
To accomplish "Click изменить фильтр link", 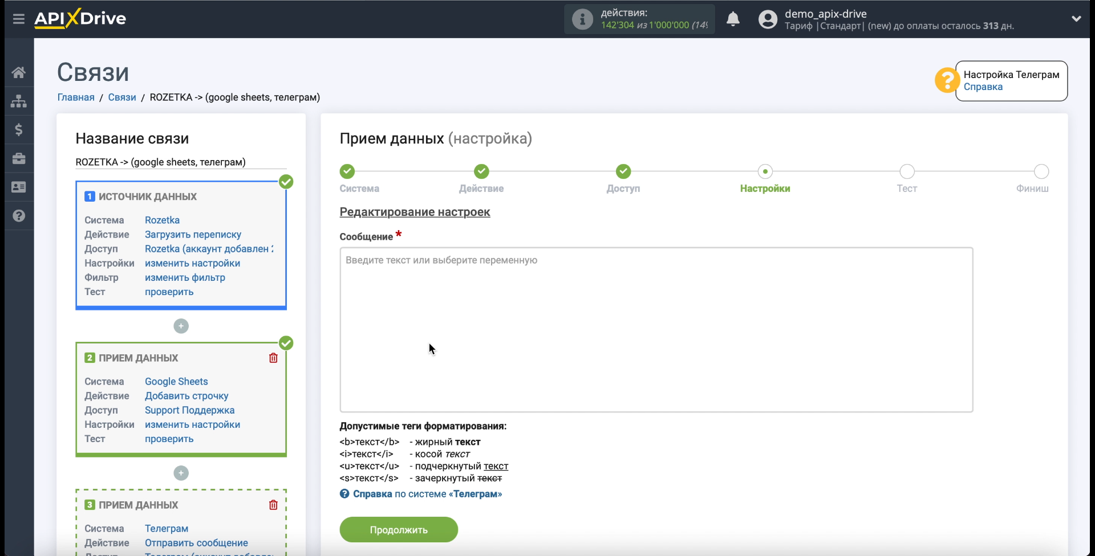I will click(185, 277).
